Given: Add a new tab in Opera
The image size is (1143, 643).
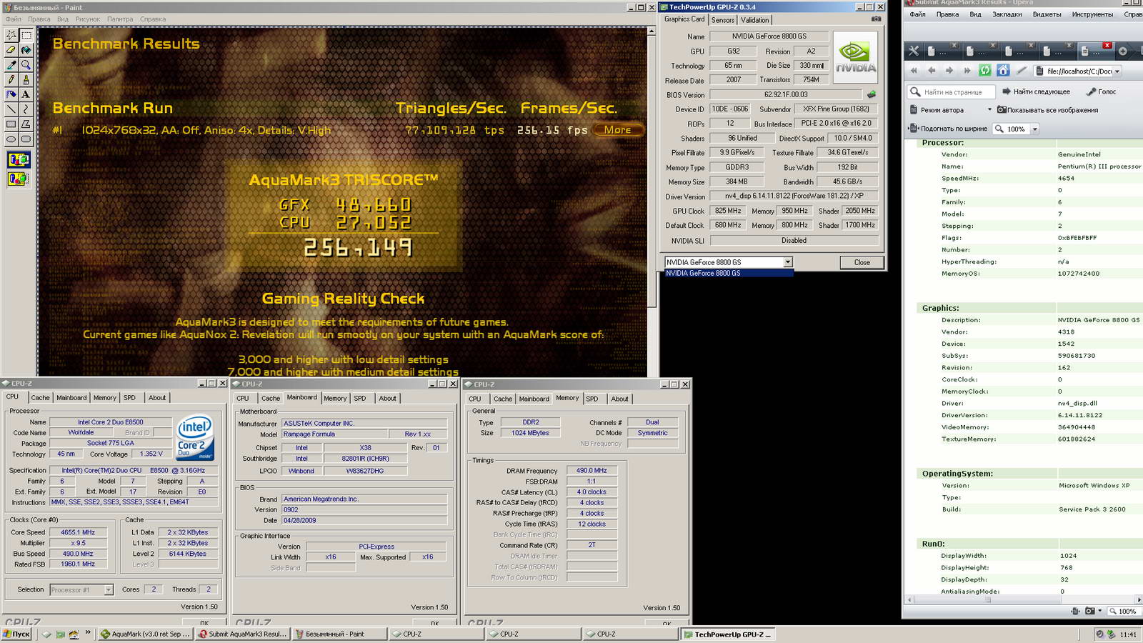Looking at the screenshot, I should click(x=1122, y=51).
